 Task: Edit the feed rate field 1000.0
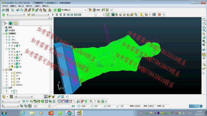click(152, 106)
